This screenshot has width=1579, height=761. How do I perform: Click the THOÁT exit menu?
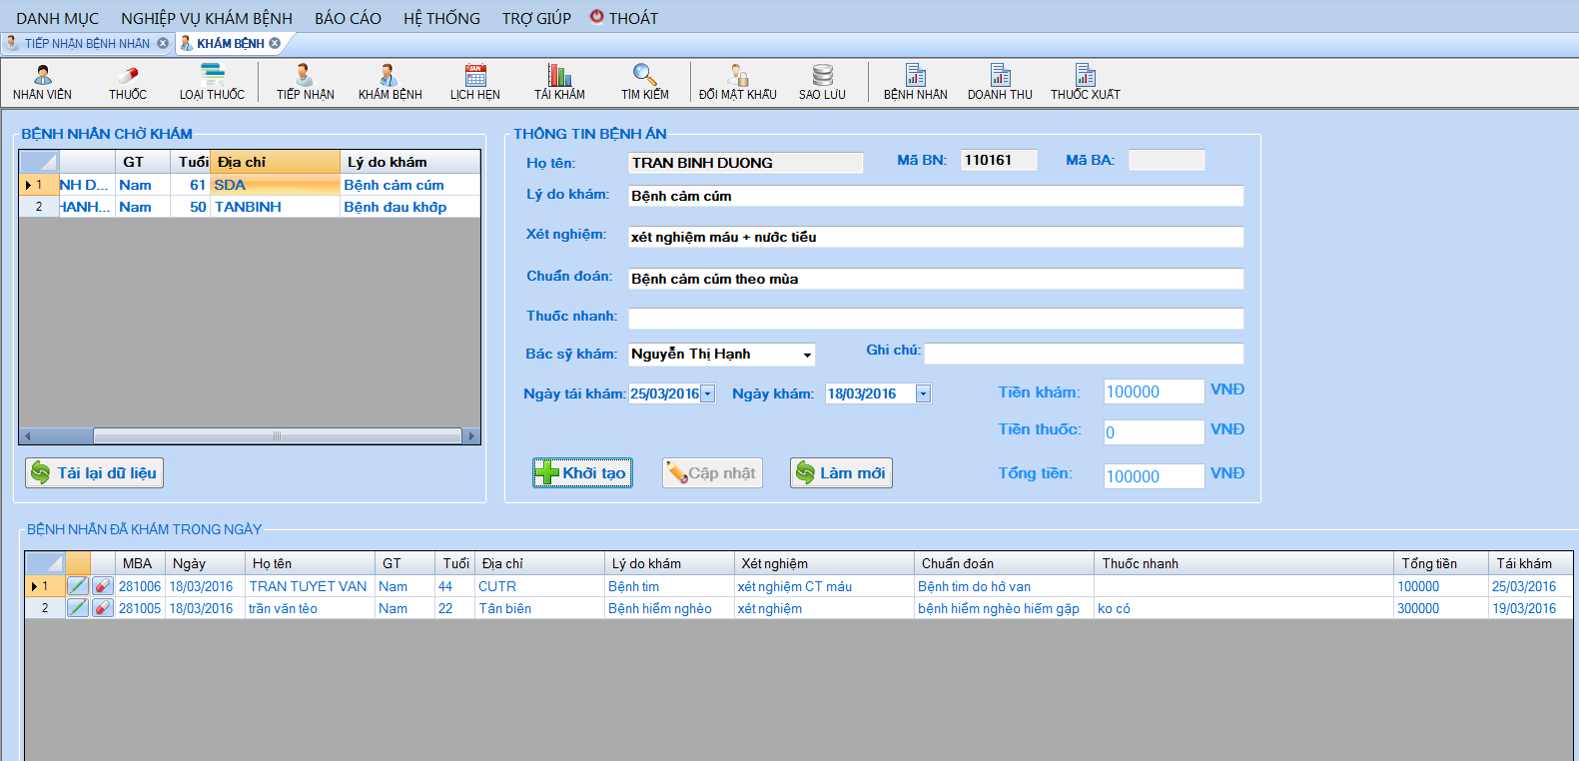(624, 18)
